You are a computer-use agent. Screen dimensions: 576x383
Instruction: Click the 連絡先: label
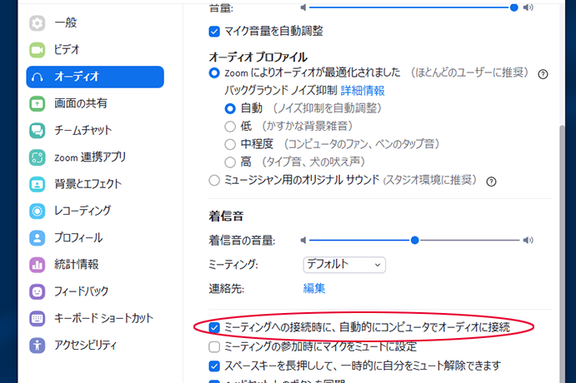coord(226,289)
